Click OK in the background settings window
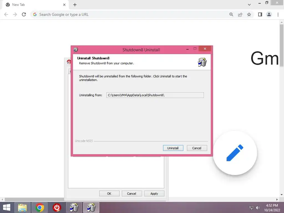This screenshot has height=213, width=284. pos(109,193)
